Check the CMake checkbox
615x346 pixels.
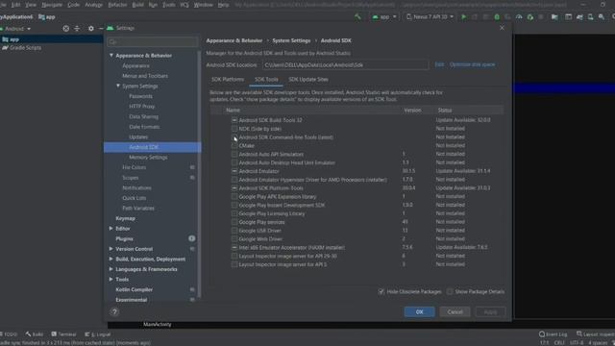pyautogui.click(x=234, y=145)
